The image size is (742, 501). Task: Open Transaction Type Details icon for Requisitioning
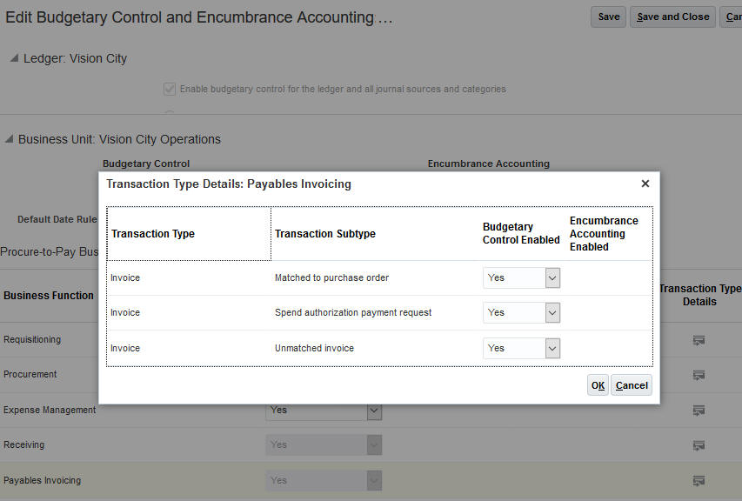[698, 340]
